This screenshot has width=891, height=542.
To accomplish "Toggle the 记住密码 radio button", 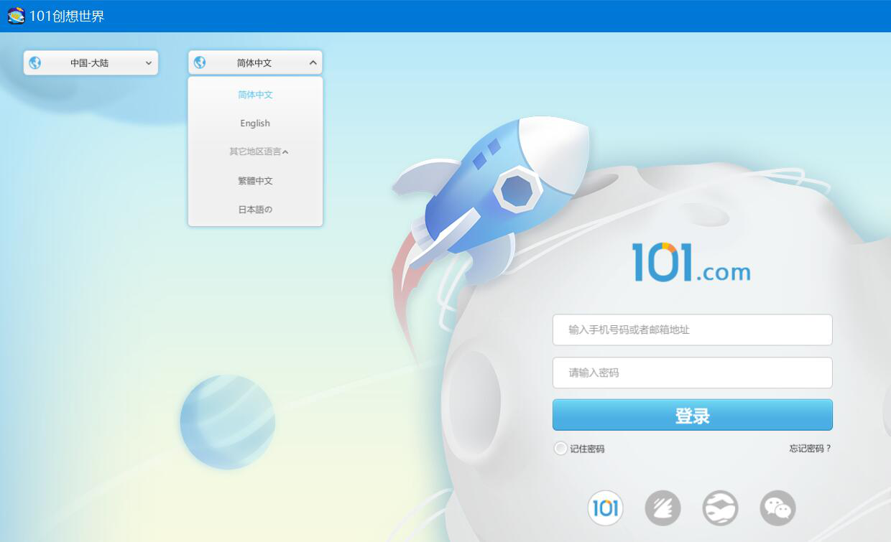I will pyautogui.click(x=560, y=449).
